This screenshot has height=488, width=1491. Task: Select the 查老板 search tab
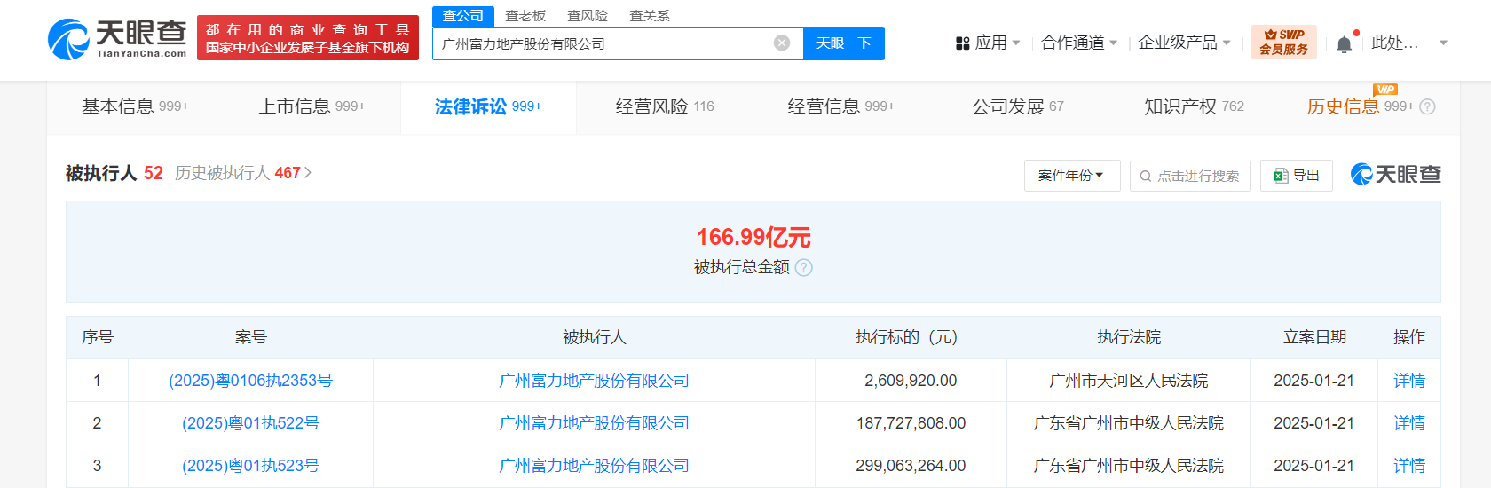[x=525, y=16]
